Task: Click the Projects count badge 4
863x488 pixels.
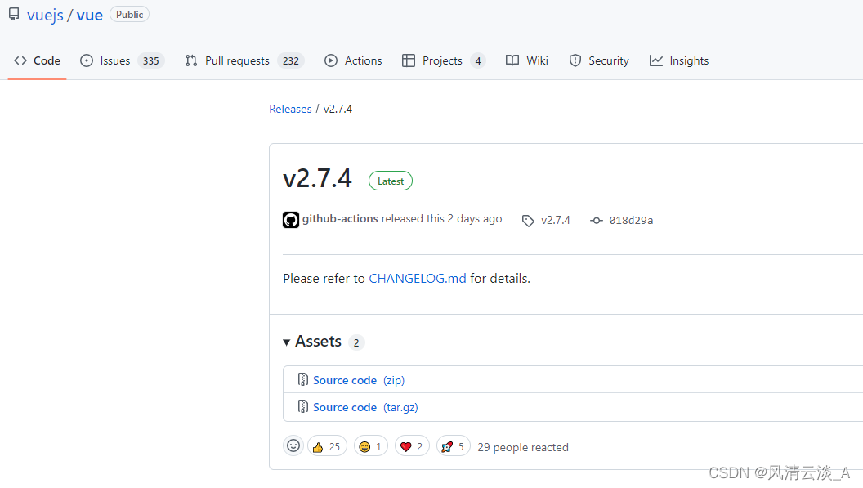Action: (x=478, y=60)
